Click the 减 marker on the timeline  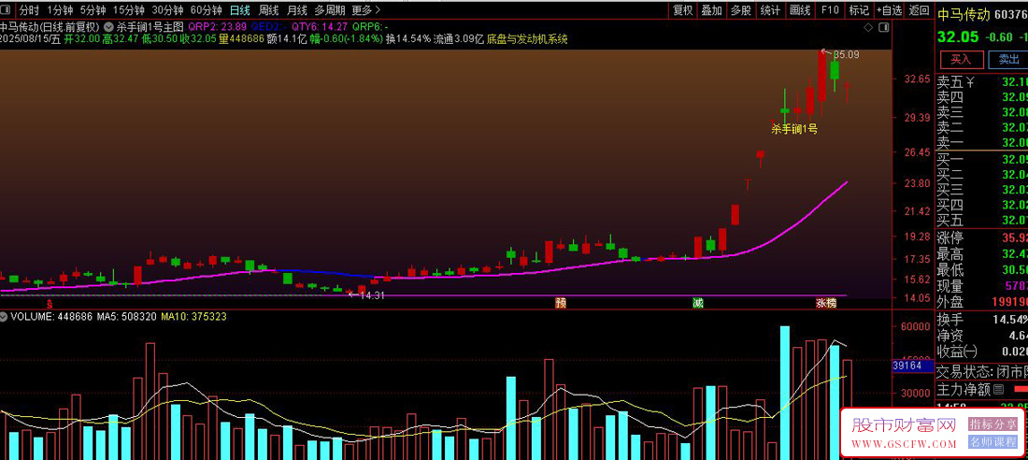[x=697, y=303]
